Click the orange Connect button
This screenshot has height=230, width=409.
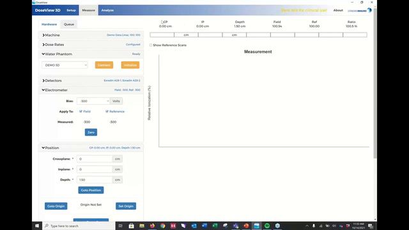[x=104, y=65]
